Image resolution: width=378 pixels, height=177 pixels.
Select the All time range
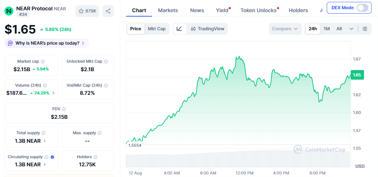click(x=339, y=29)
